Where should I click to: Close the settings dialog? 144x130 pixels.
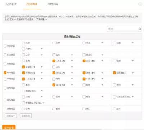tap(140, 4)
